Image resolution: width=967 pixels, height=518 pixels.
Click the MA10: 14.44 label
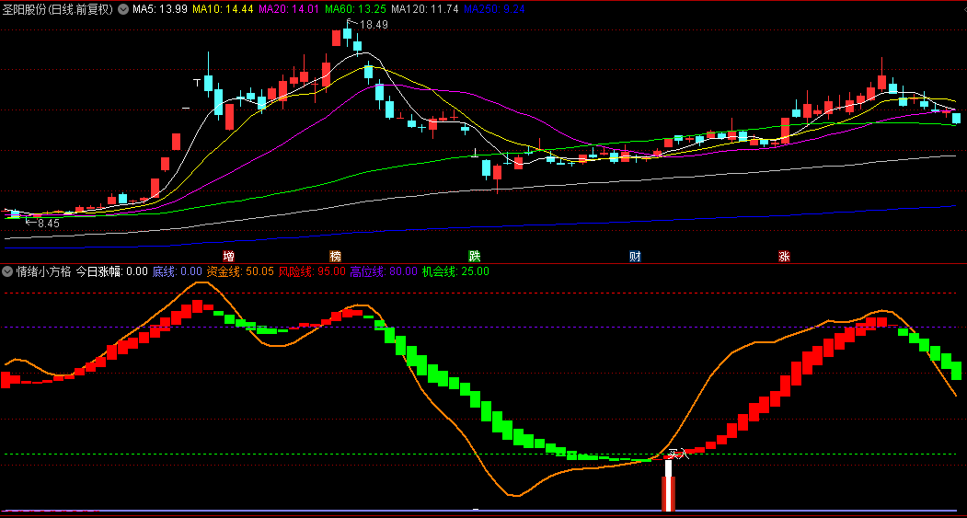click(223, 9)
